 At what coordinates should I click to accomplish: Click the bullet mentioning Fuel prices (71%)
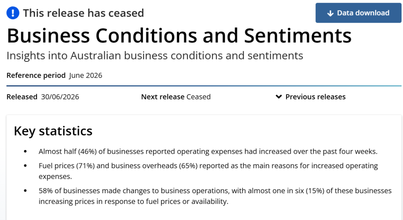(x=208, y=171)
